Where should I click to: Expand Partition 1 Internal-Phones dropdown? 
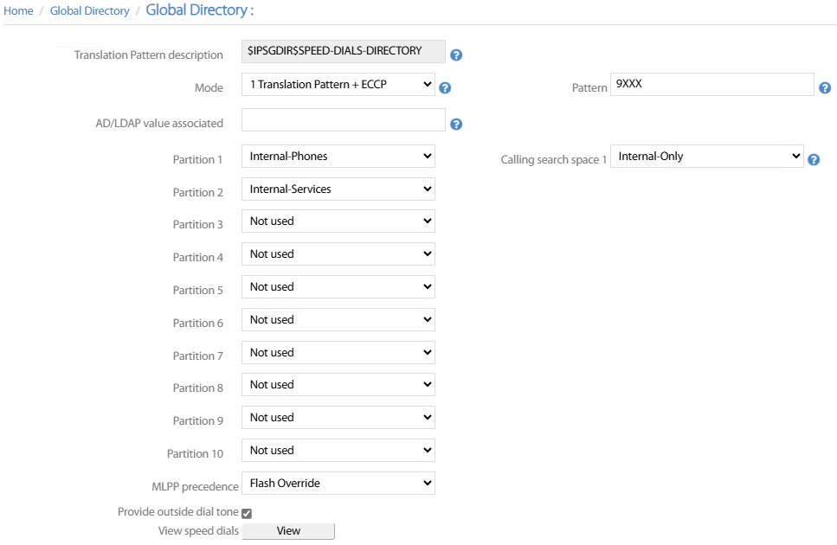point(338,157)
